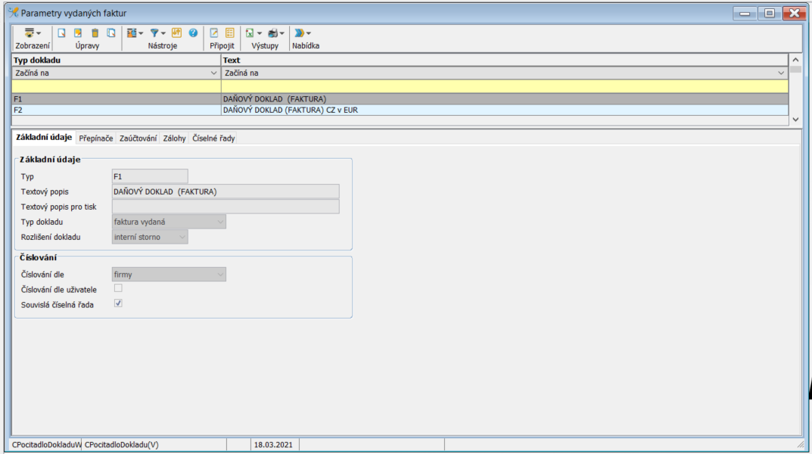
Task: Click the copy record icon in Úpravy
Action: (111, 33)
